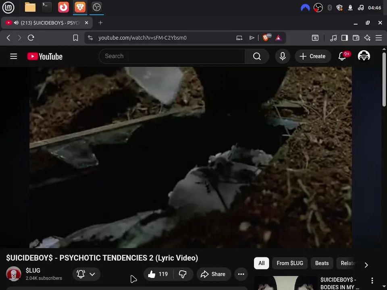Viewport: 387px width, 290px height.
Task: Go back to the previous page
Action: pos(8,38)
